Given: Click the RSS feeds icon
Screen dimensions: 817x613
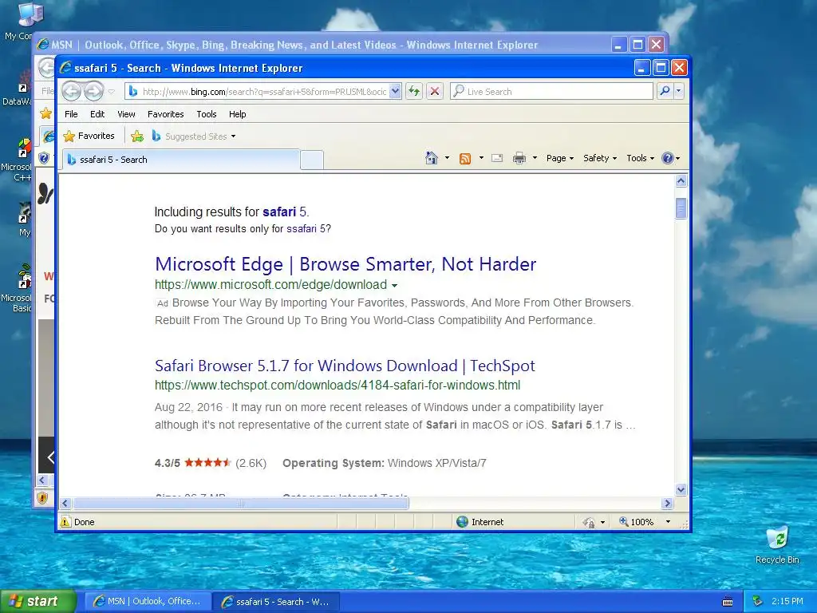Looking at the screenshot, I should coord(465,159).
